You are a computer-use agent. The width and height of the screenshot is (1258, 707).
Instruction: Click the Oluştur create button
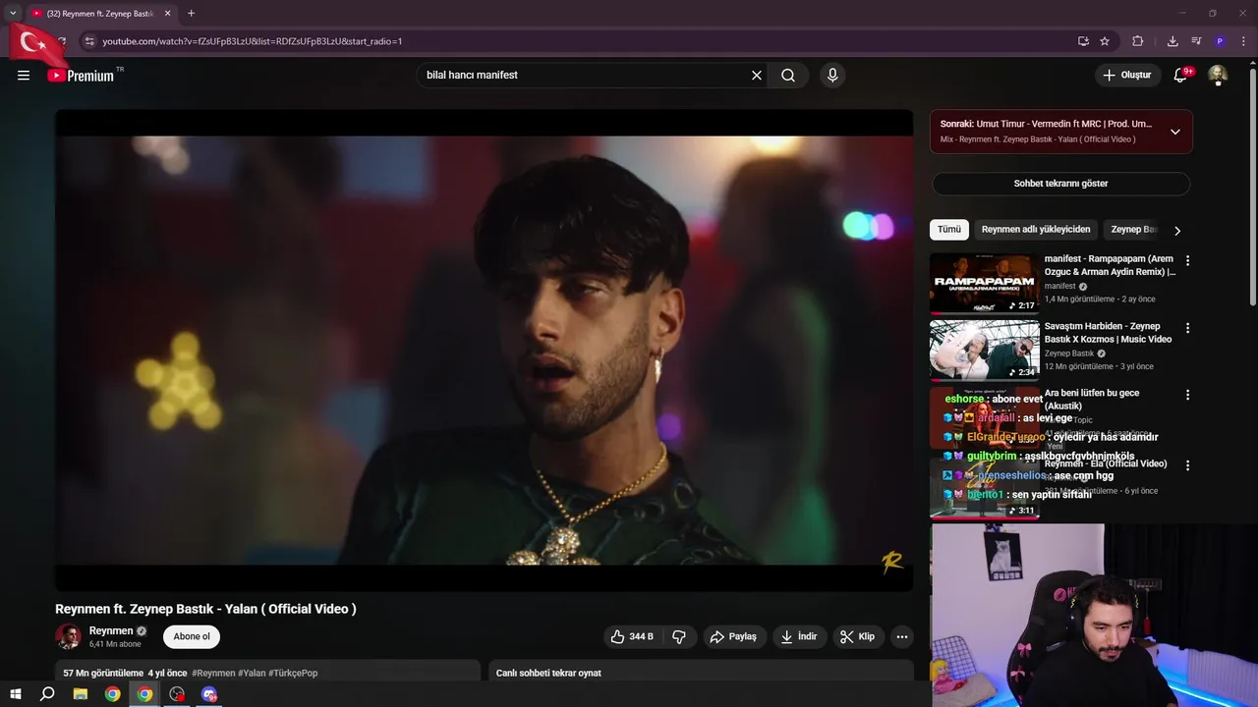[x=1127, y=76]
